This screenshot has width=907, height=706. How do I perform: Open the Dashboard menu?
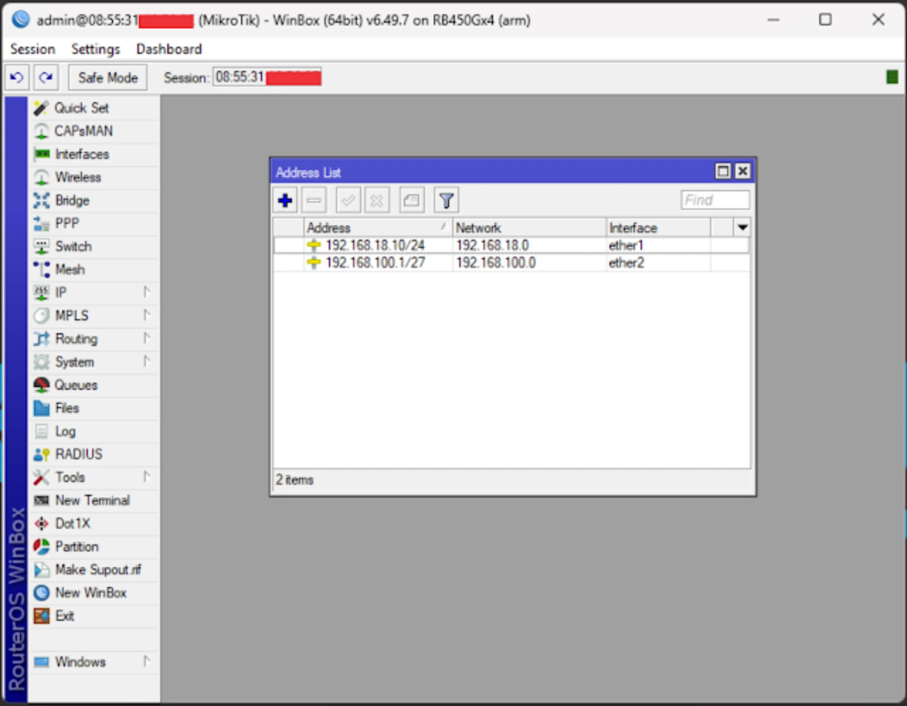point(169,49)
